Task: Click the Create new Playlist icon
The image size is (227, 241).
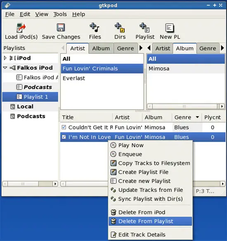Action: 113,181
